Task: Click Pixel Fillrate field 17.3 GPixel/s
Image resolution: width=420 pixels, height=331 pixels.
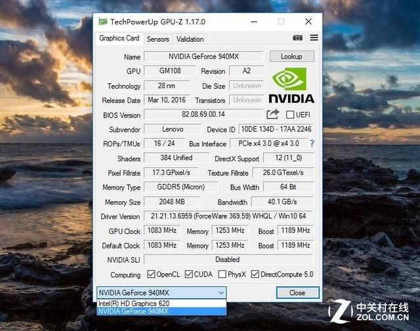Action: coord(171,172)
